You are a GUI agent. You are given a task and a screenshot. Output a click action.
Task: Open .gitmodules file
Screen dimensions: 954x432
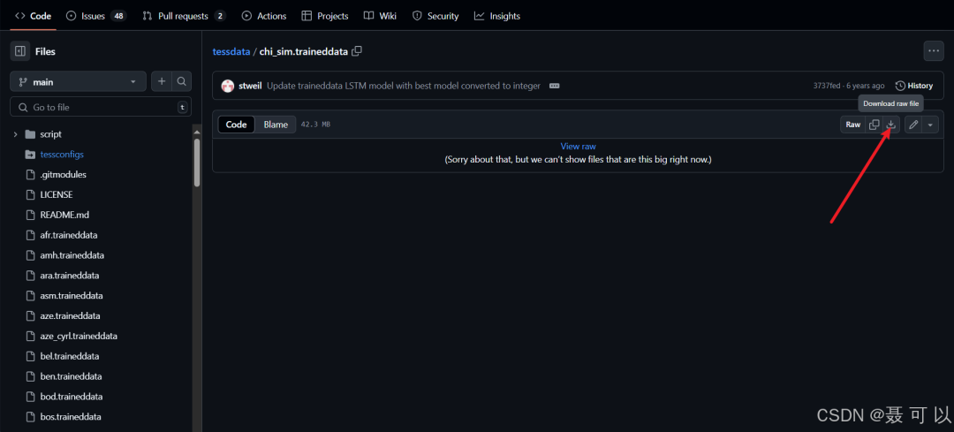(63, 174)
